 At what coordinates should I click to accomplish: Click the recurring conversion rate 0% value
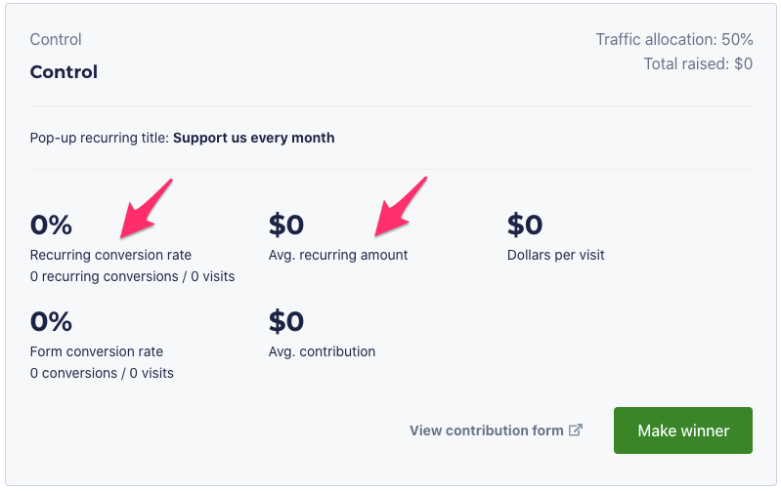51,225
